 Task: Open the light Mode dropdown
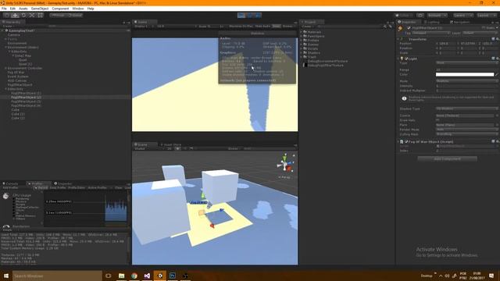tap(467, 81)
